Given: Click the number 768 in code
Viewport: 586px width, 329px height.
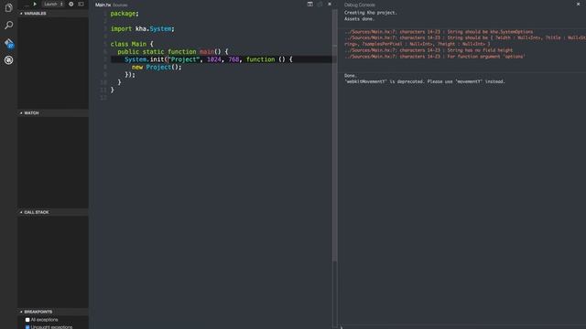Looking at the screenshot, I should pos(233,59).
